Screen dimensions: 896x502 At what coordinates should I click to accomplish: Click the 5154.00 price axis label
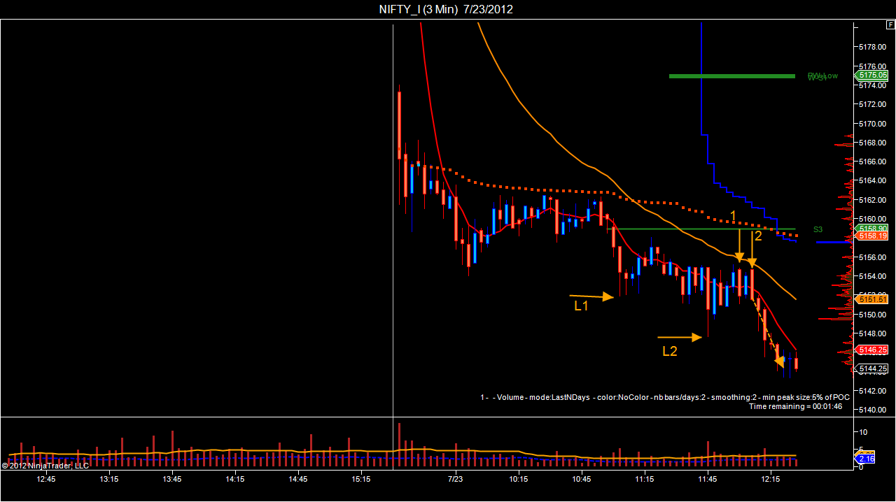[872, 276]
